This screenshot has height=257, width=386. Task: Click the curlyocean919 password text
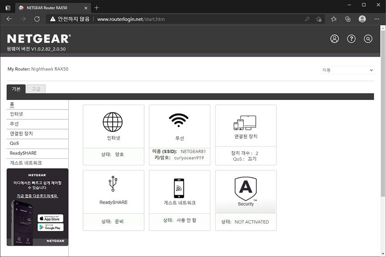point(189,158)
